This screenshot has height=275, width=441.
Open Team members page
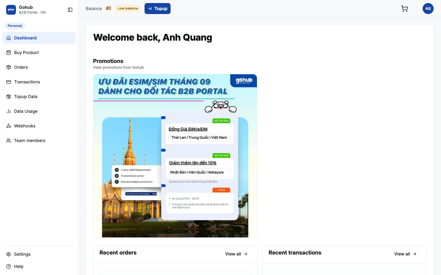tap(39, 141)
